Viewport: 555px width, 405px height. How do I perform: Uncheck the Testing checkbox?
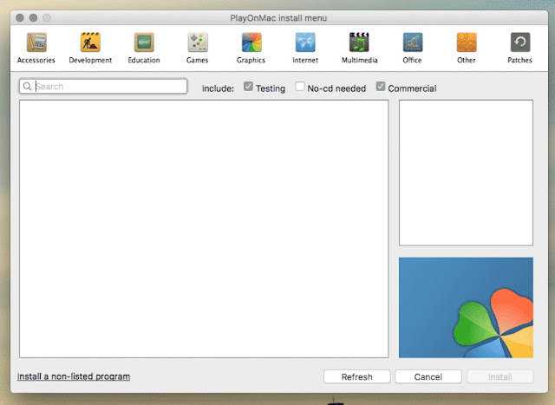[248, 87]
